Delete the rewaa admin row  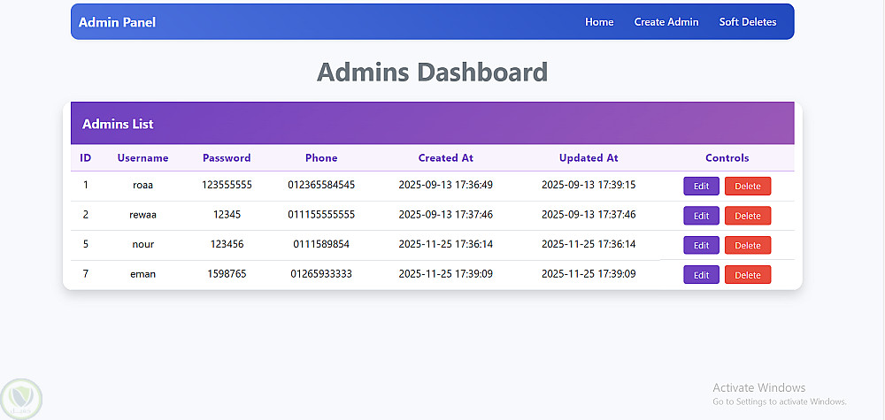pyautogui.click(x=748, y=216)
